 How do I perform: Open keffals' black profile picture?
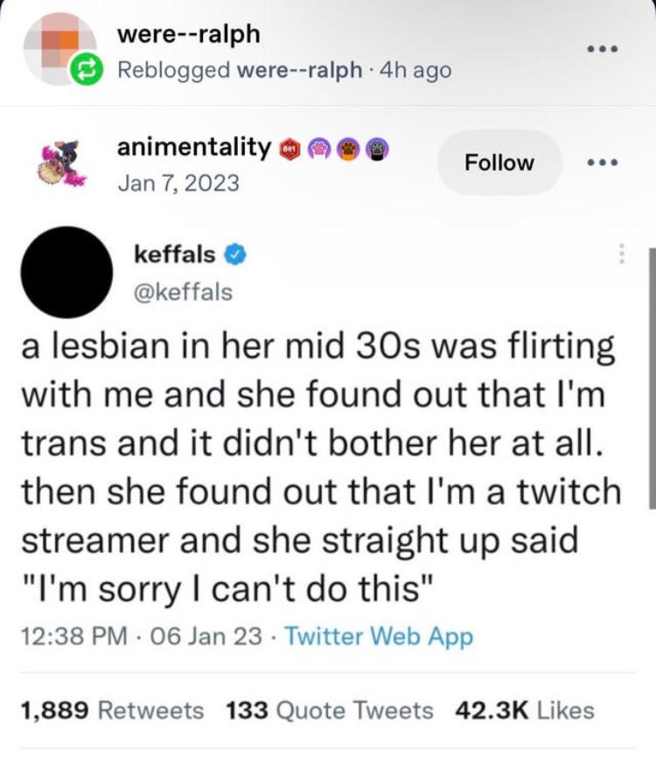point(66,272)
